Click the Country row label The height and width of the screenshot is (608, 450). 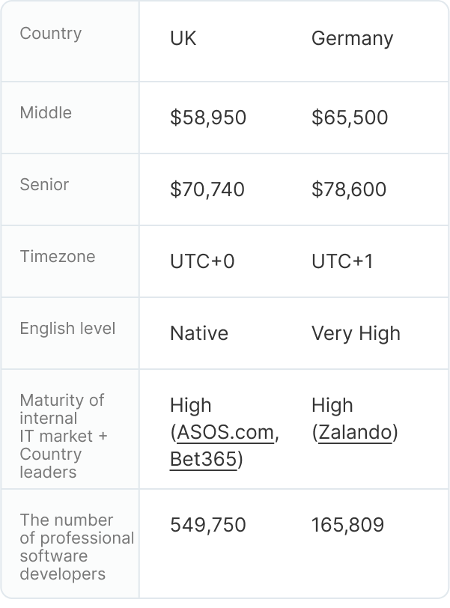click(x=51, y=34)
